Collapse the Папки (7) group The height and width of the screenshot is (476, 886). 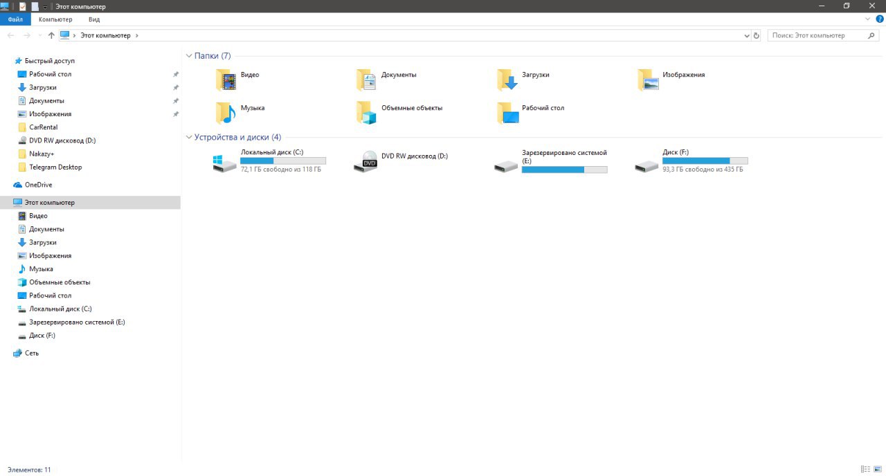(189, 55)
